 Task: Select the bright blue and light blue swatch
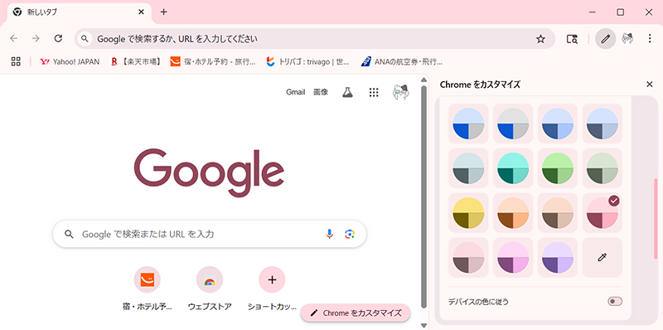point(468,124)
